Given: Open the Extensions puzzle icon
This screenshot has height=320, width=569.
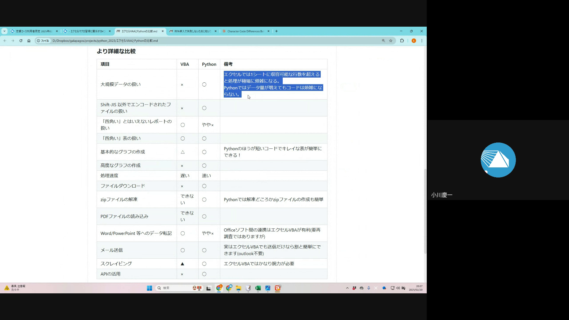Looking at the screenshot, I should [402, 41].
